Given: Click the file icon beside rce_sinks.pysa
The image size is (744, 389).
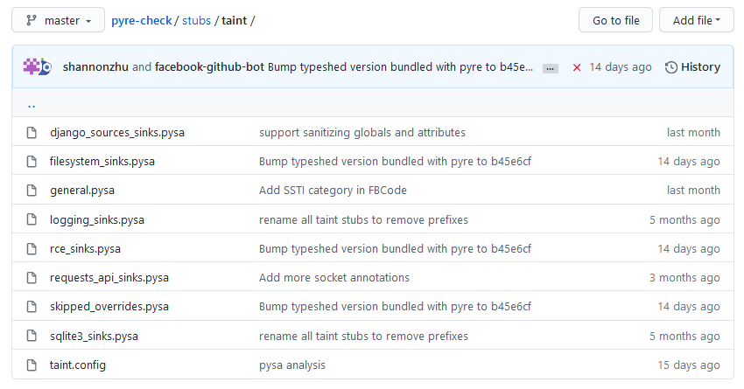Looking at the screenshot, I should pyautogui.click(x=32, y=249).
